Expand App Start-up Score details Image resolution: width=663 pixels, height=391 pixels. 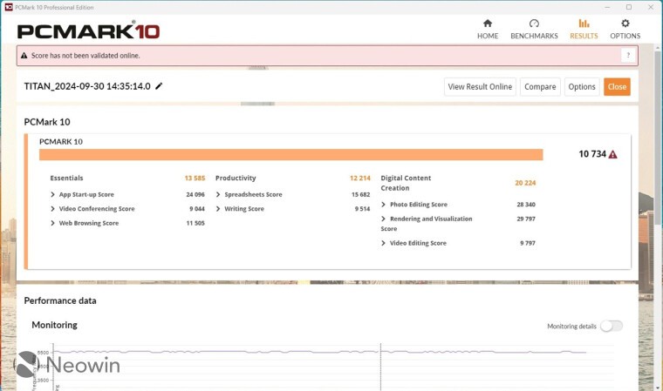pyautogui.click(x=53, y=194)
